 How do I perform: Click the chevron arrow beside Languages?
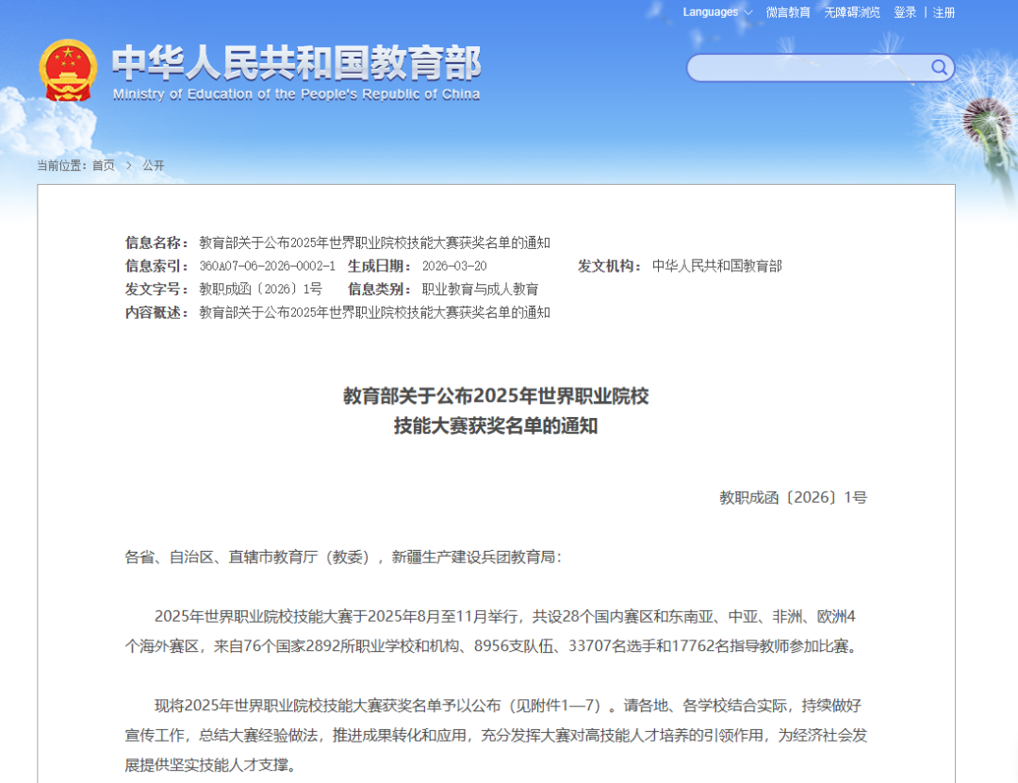coord(748,13)
